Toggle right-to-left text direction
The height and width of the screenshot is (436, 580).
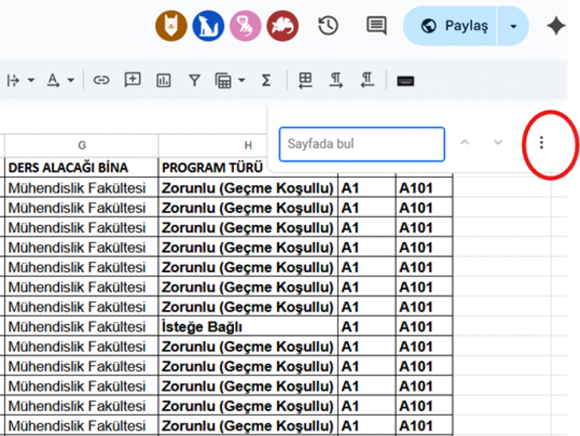(x=367, y=80)
